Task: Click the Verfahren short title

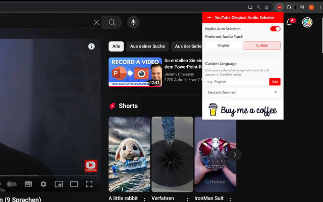Action: pos(163,198)
